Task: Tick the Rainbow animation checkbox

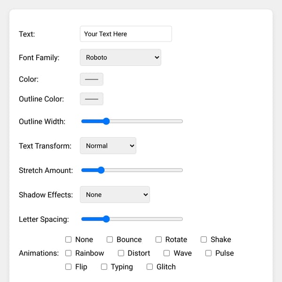Action: click(68, 253)
